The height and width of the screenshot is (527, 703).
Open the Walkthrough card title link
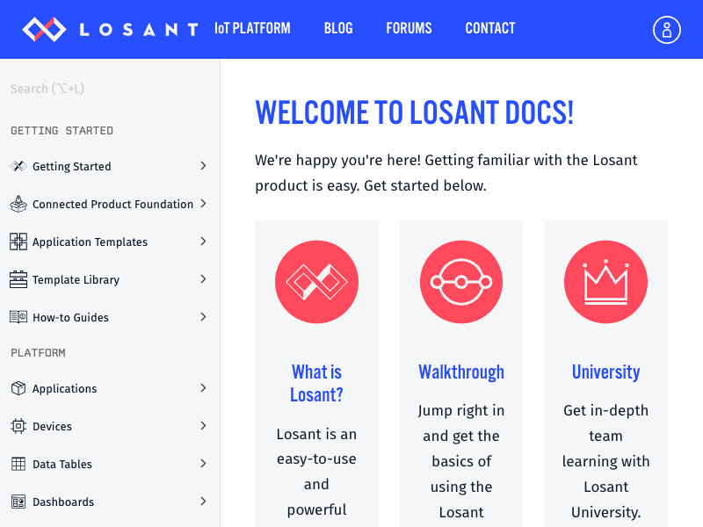click(461, 372)
